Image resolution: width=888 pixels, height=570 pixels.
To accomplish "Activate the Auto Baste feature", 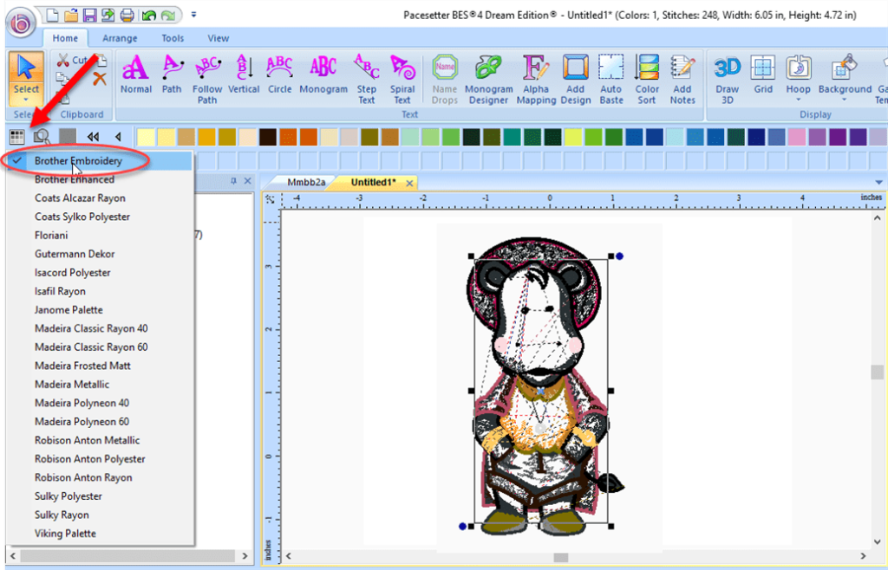I will [x=611, y=78].
